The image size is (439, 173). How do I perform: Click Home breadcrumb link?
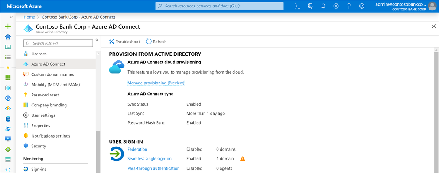click(29, 17)
